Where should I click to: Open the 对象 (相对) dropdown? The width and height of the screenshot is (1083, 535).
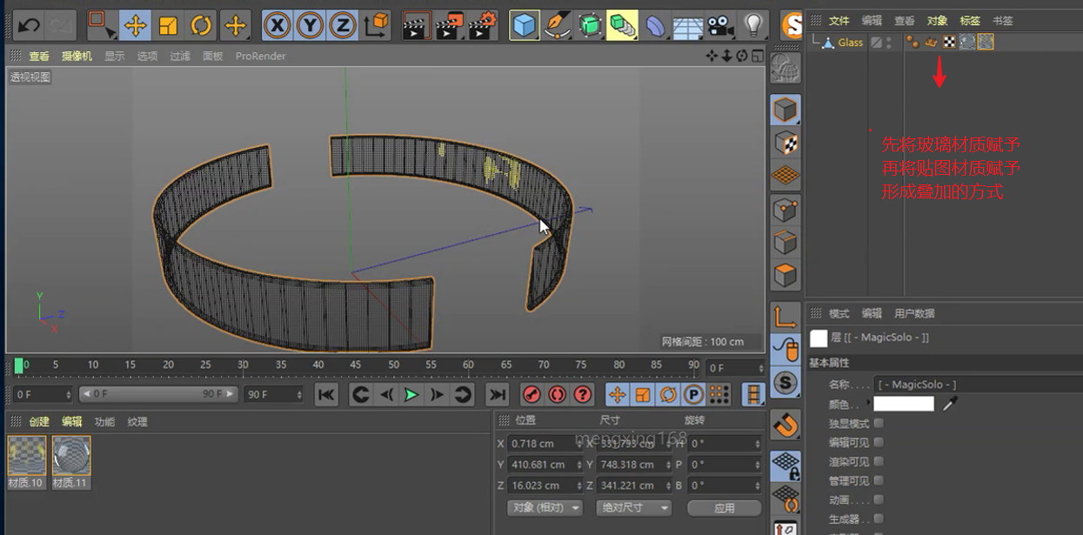pyautogui.click(x=544, y=508)
